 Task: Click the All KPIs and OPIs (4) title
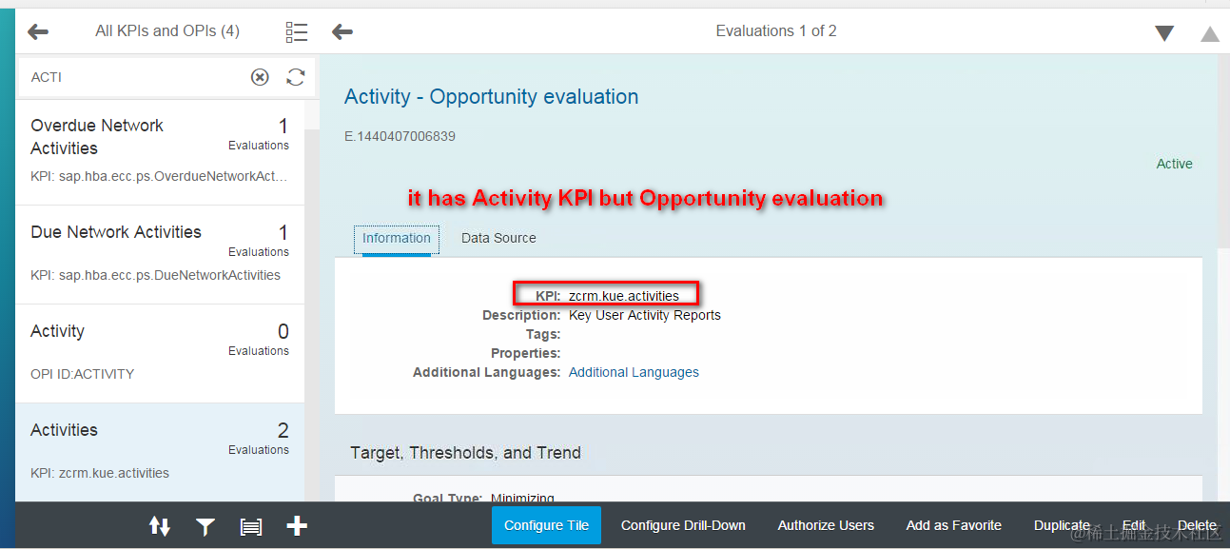(167, 31)
